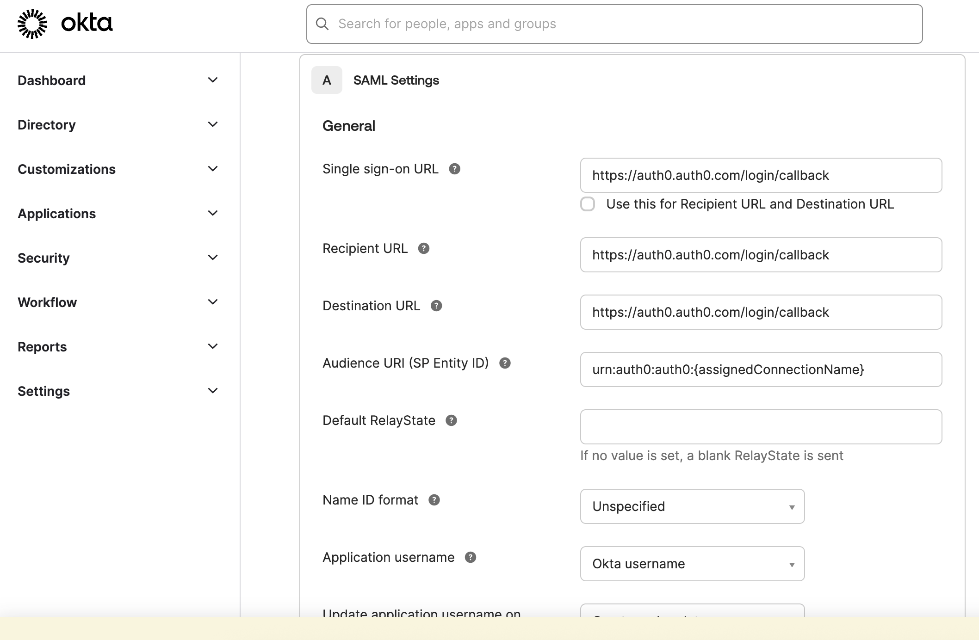Click the A step badge beside SAML Settings
Viewport: 979px width, 640px height.
click(327, 80)
